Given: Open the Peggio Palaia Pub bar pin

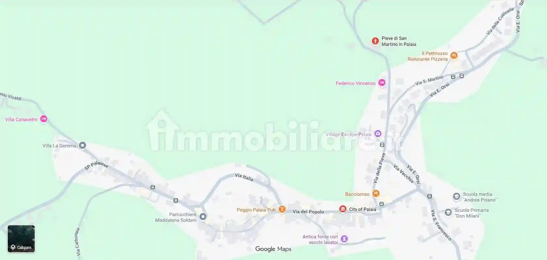Looking at the screenshot, I should coord(282,209).
